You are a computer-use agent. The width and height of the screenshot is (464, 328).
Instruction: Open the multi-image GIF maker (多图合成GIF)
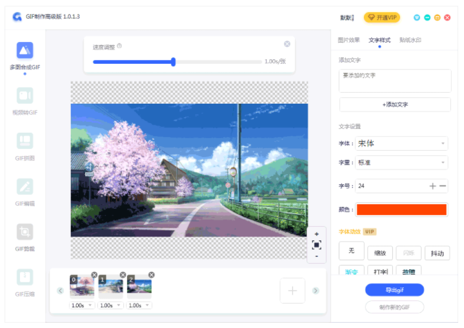(25, 56)
